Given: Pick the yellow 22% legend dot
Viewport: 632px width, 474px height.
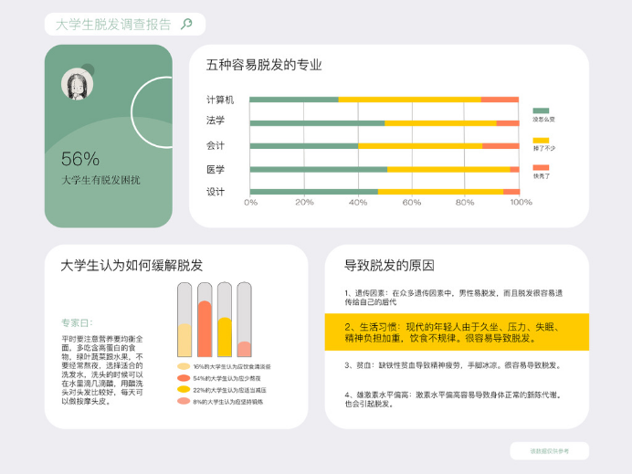Looking at the screenshot, I should [184, 389].
